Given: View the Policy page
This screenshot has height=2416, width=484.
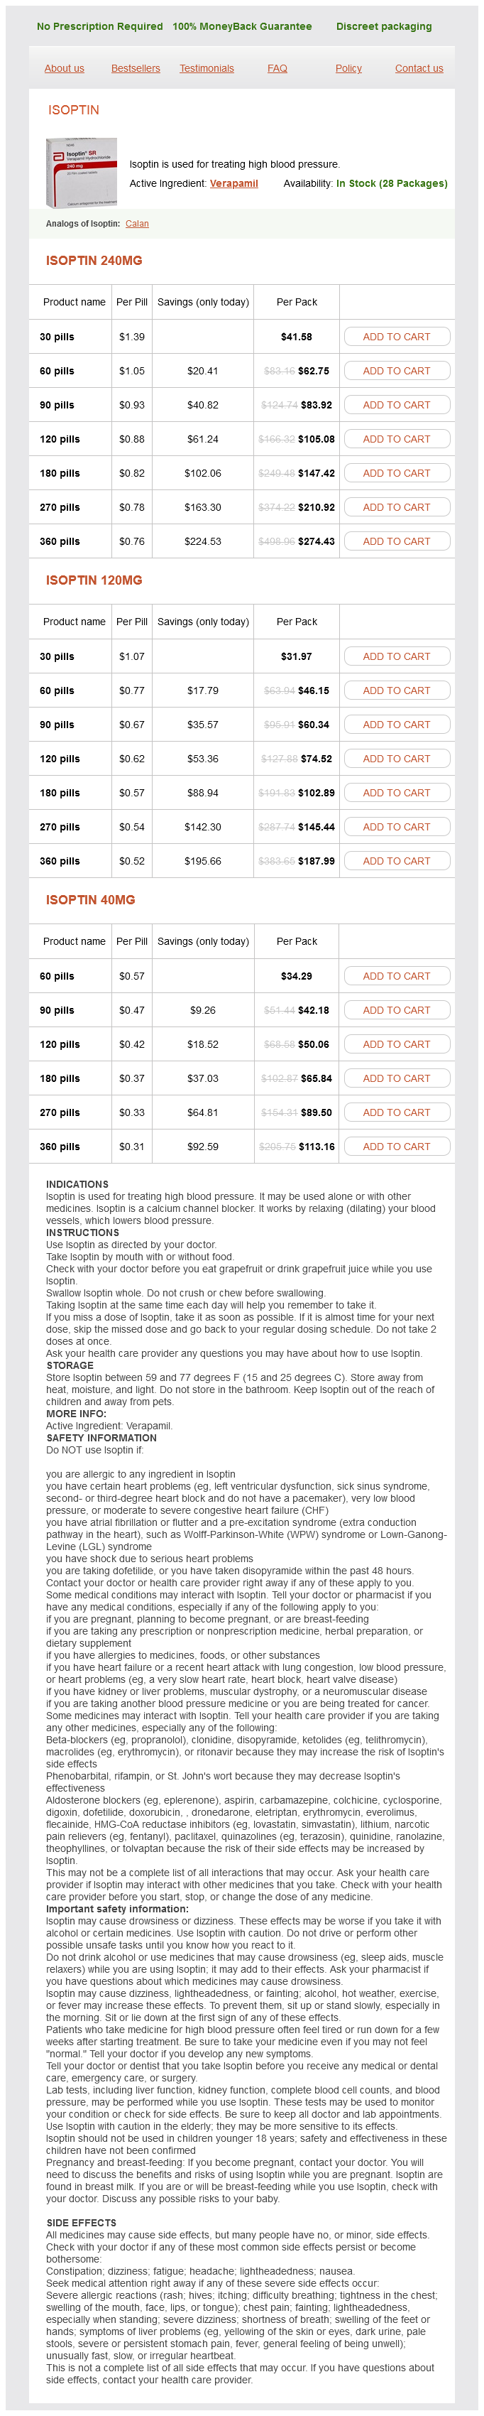Looking at the screenshot, I should (x=348, y=68).
